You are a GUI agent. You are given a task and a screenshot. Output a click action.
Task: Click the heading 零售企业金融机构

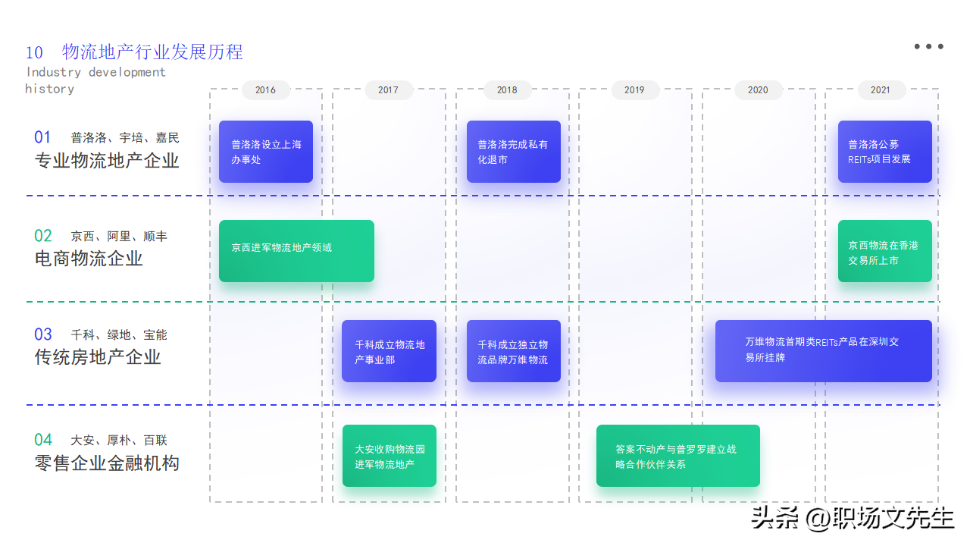coord(107,463)
